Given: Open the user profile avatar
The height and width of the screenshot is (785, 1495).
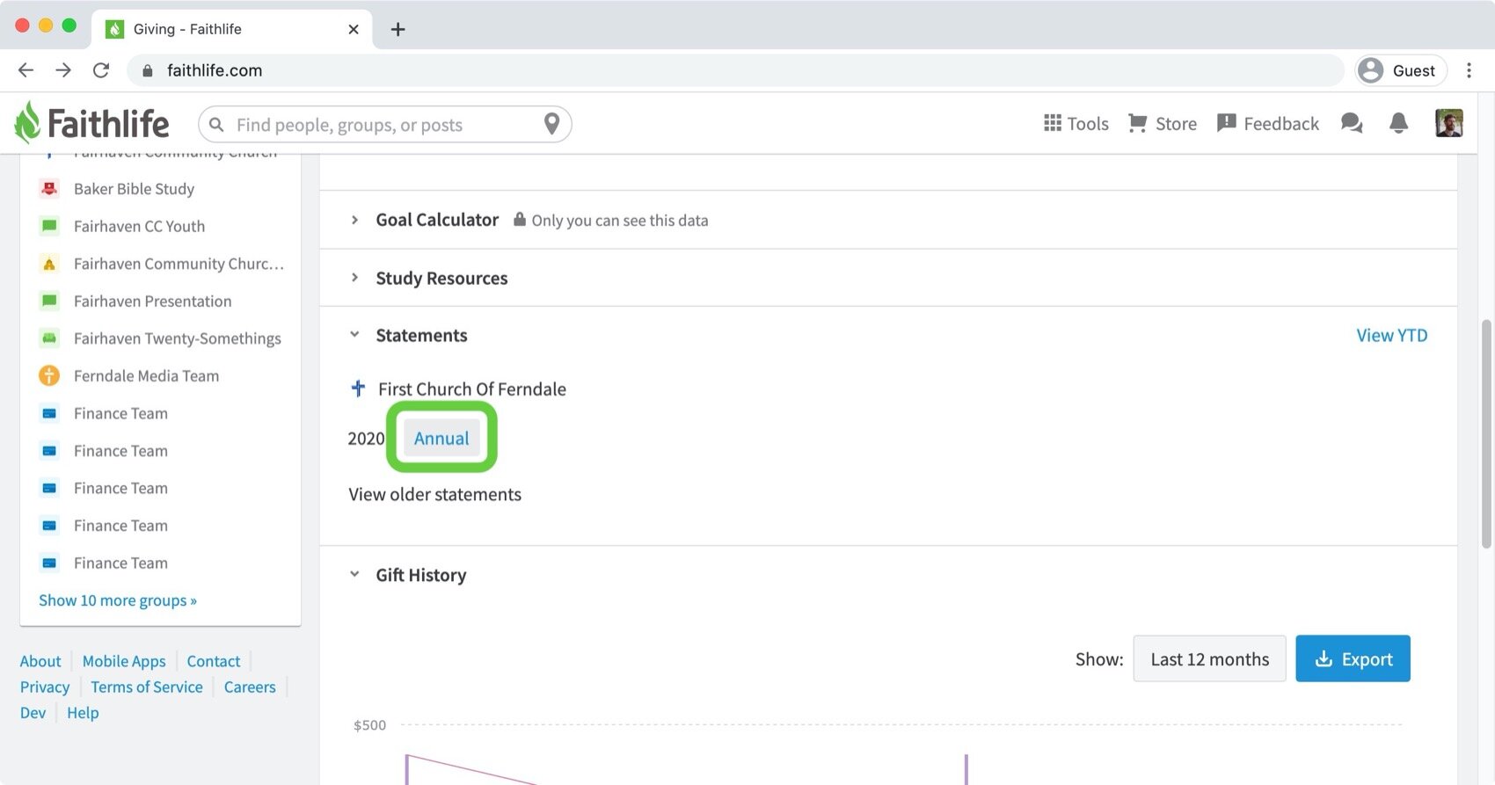Looking at the screenshot, I should [x=1448, y=123].
